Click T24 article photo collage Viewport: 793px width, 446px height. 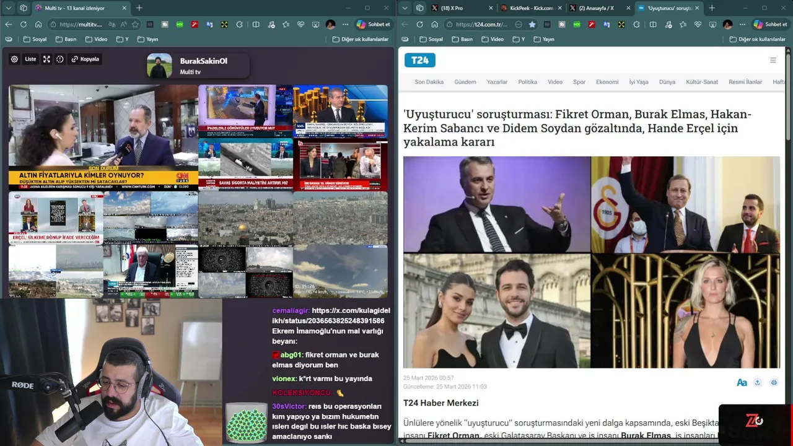pyautogui.click(x=591, y=262)
